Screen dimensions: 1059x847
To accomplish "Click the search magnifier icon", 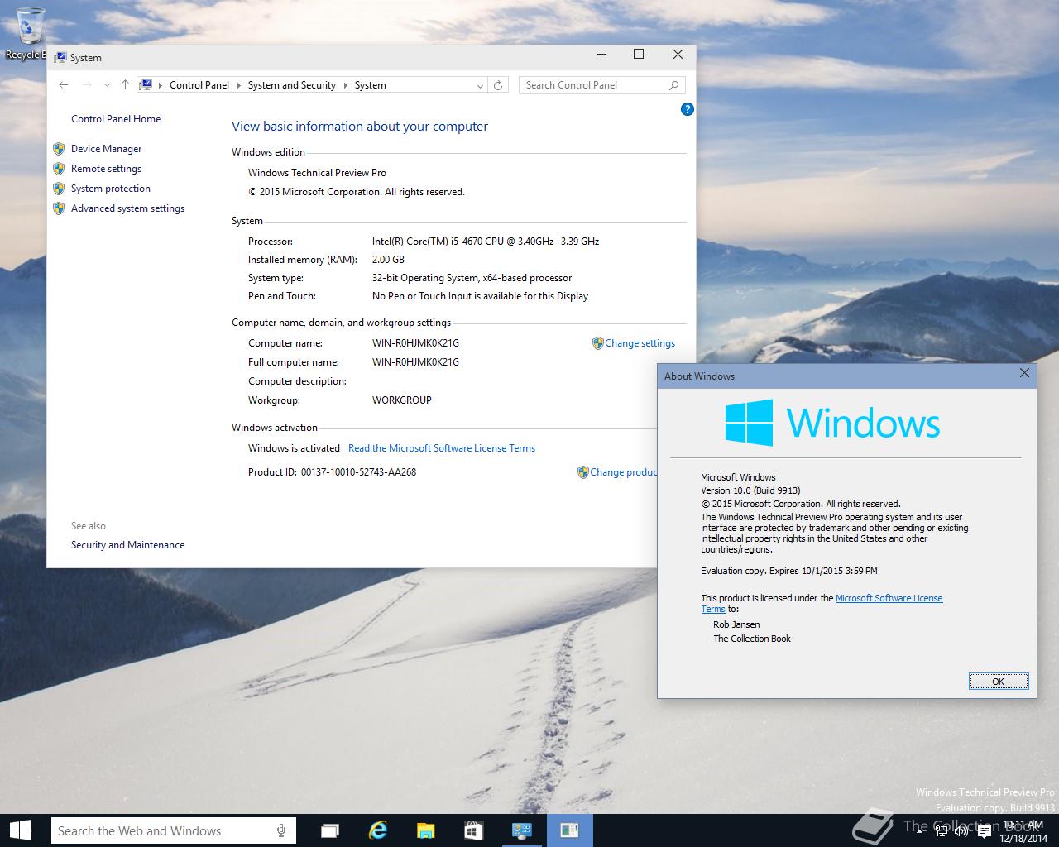I will pyautogui.click(x=674, y=84).
